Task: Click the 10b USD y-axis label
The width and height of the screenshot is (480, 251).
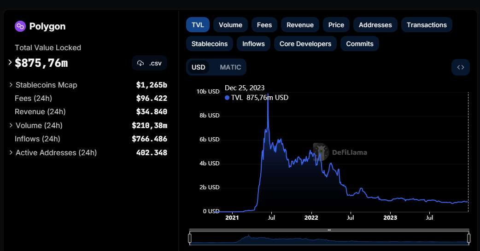Action: coord(208,92)
